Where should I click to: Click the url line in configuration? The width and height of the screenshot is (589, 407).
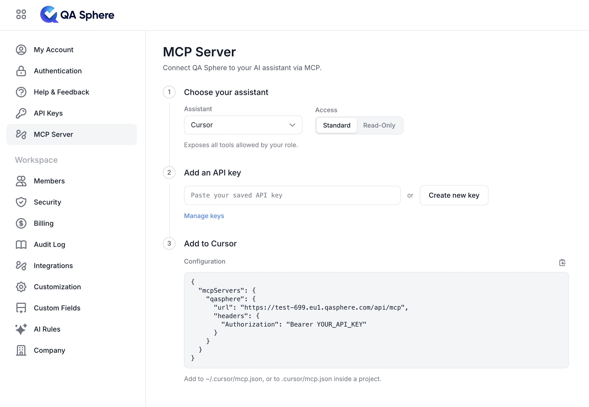click(311, 307)
